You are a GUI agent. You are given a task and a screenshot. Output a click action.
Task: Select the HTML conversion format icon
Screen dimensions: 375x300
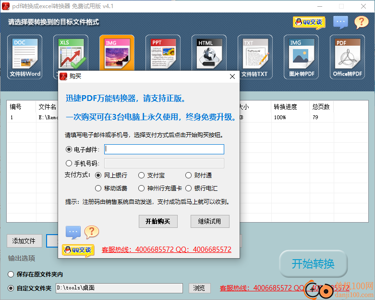209,53
